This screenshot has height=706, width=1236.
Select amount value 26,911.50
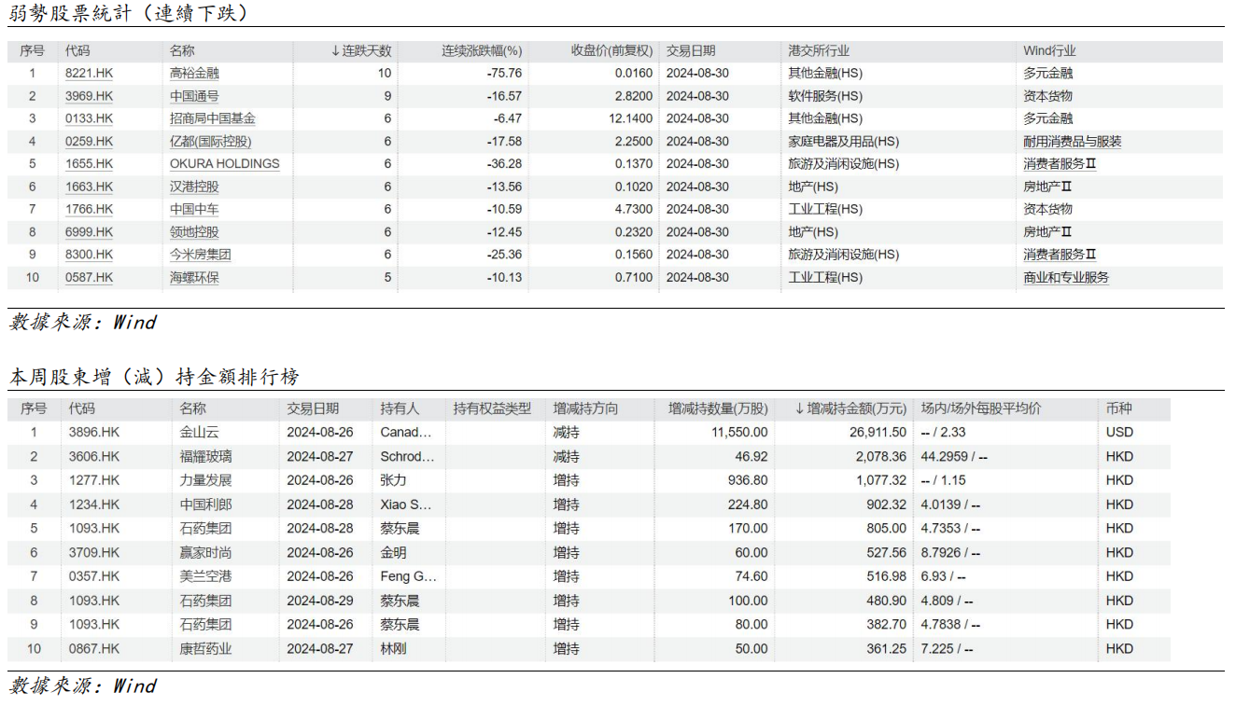coord(878,433)
